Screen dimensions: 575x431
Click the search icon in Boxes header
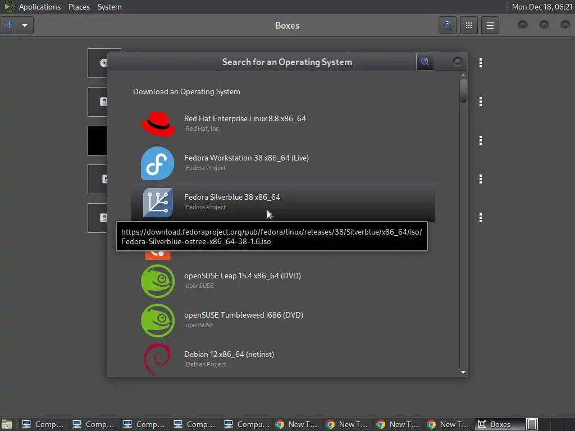pos(448,25)
